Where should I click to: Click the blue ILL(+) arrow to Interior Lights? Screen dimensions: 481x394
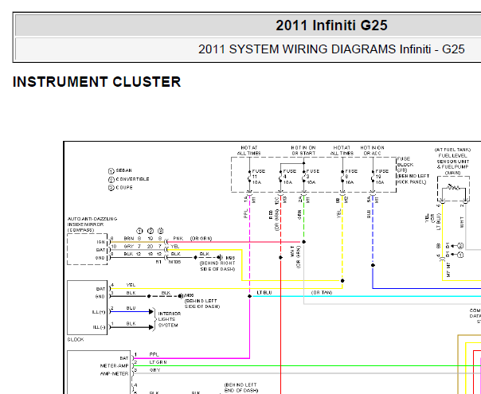tap(151, 312)
